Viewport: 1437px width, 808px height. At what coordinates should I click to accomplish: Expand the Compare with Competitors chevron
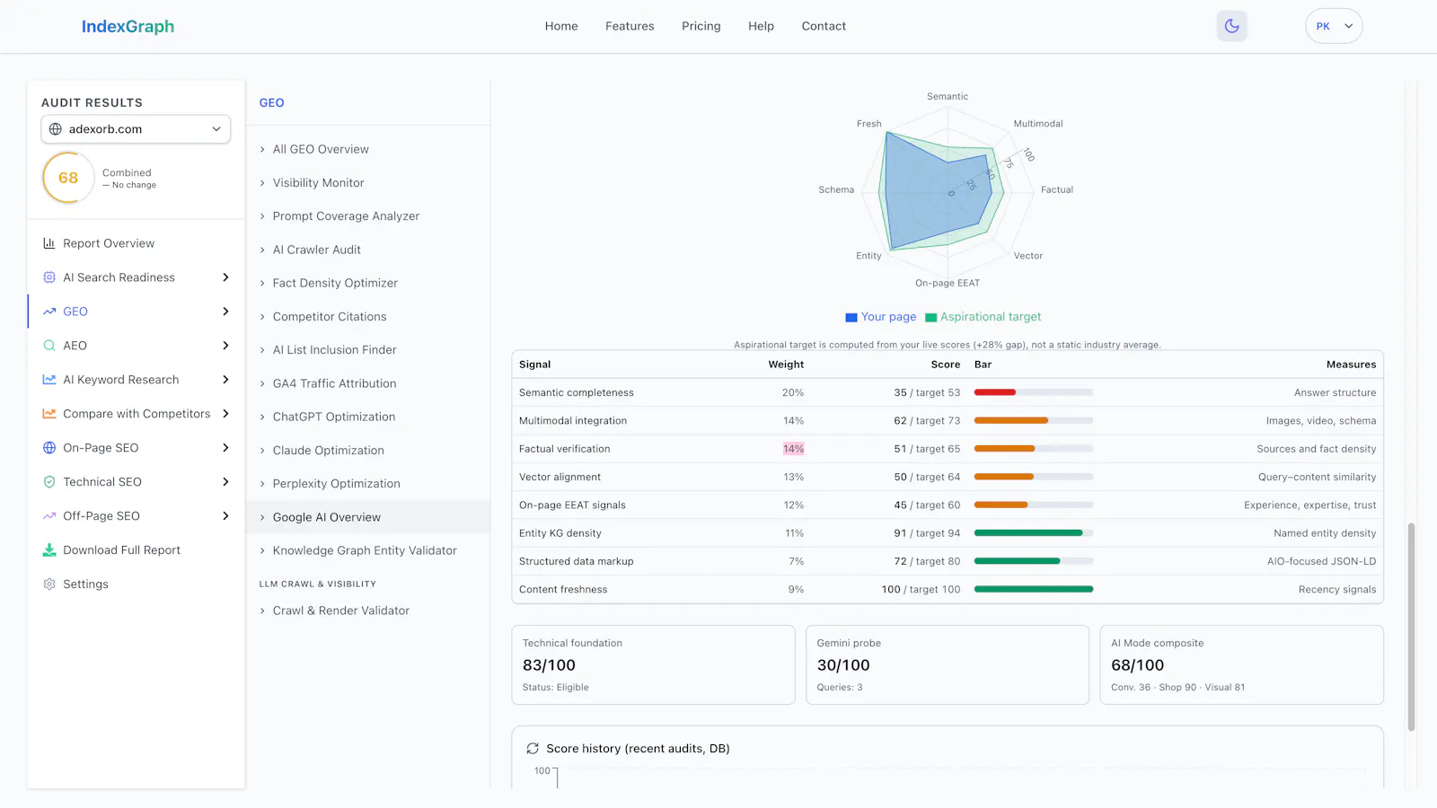[x=225, y=414]
